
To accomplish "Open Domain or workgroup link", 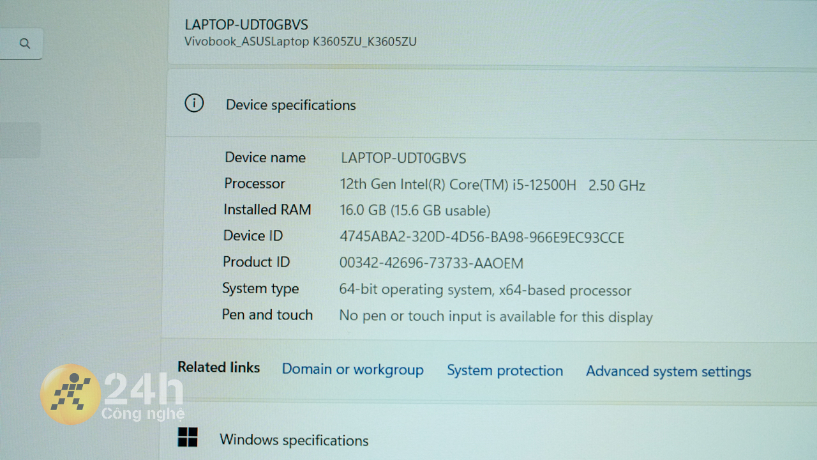I will click(x=353, y=369).
